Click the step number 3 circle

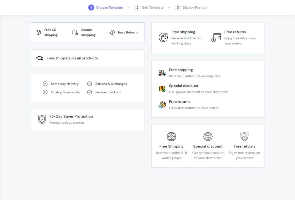(178, 7)
